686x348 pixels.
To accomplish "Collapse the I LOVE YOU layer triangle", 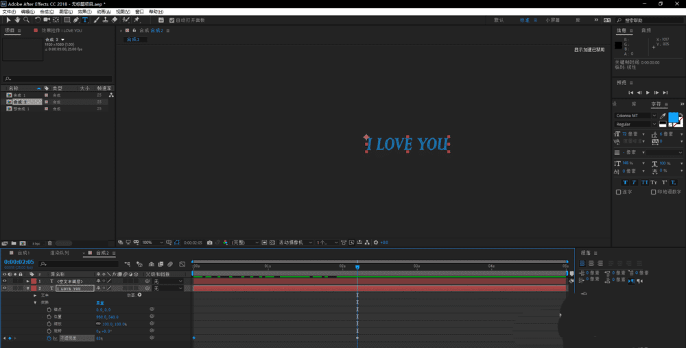I will point(28,288).
